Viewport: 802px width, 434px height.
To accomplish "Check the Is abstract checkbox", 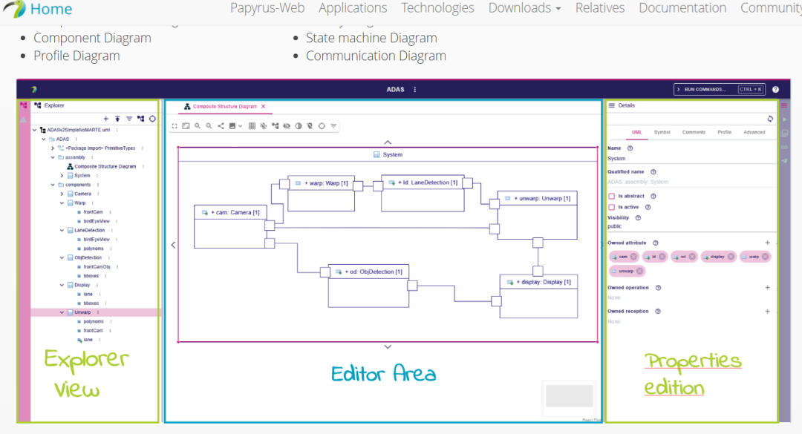I will pos(611,196).
